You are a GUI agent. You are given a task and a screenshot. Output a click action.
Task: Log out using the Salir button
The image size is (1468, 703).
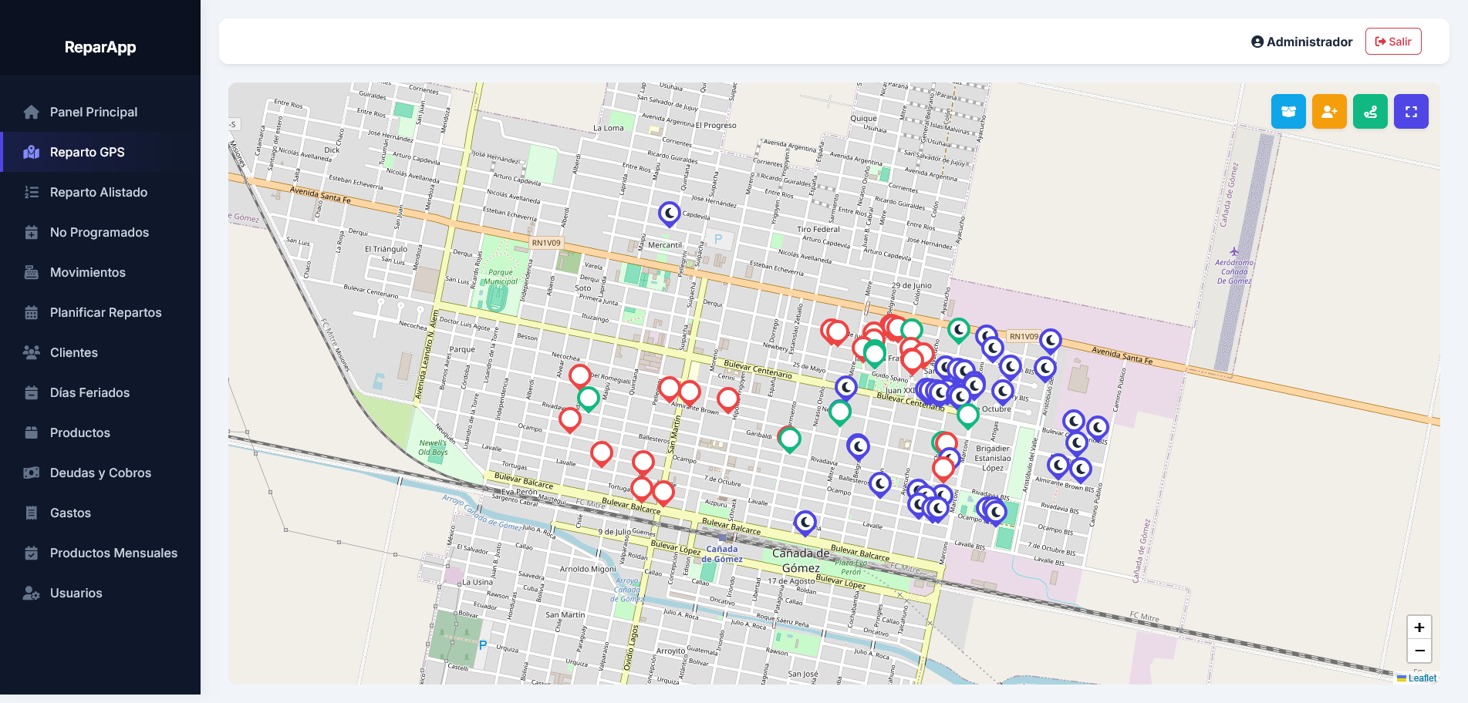(1393, 42)
